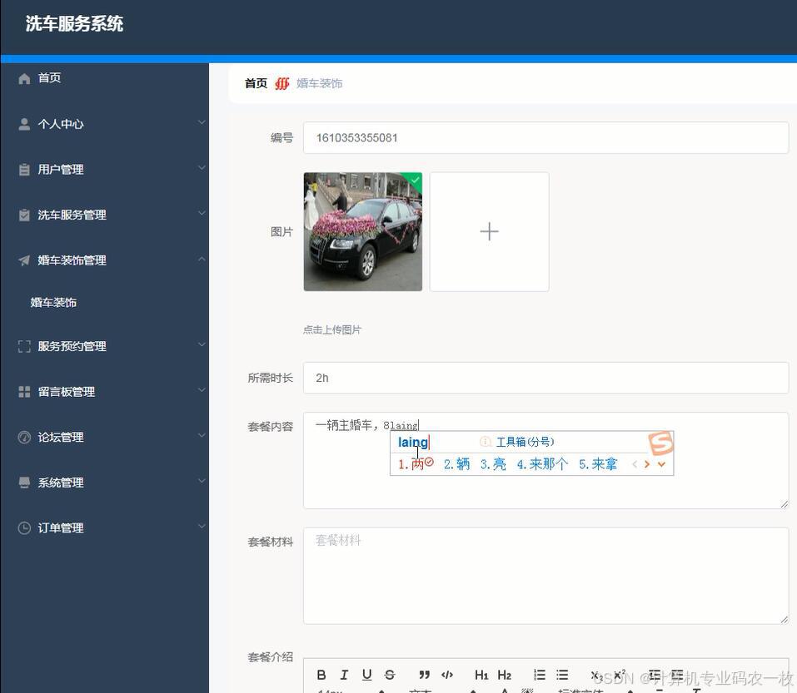Expand the 洗车服务管理 submenu chevron
This screenshot has height=693, width=797.
point(202,213)
